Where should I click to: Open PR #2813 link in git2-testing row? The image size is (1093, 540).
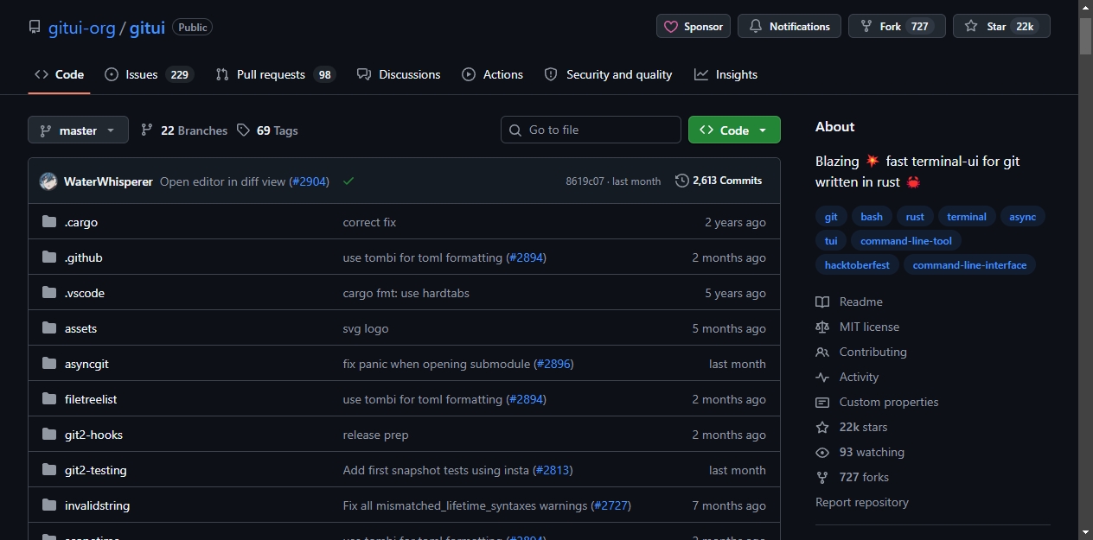[553, 470]
